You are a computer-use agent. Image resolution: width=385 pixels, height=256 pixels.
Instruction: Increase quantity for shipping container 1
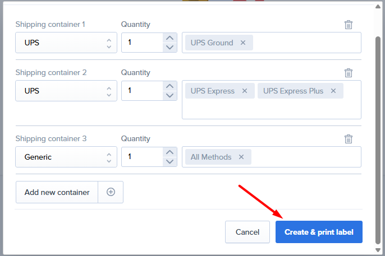(x=169, y=38)
